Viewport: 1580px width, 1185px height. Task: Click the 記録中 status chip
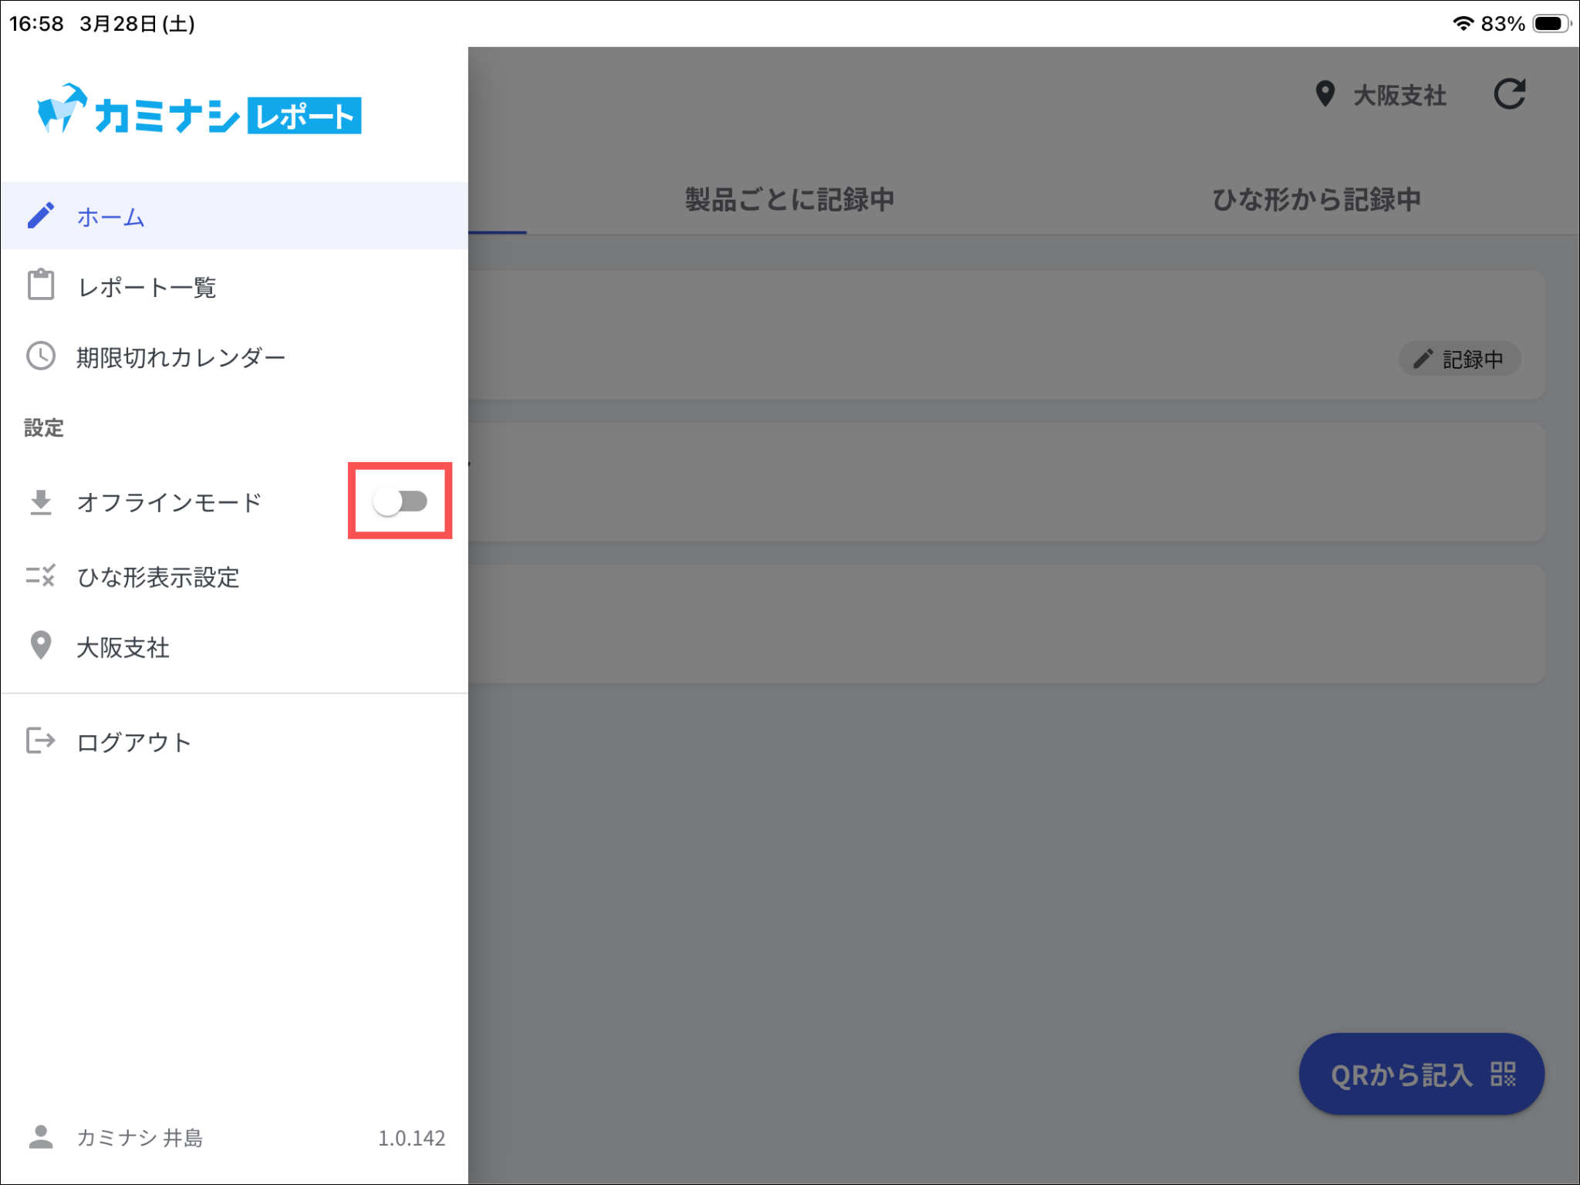click(1459, 360)
